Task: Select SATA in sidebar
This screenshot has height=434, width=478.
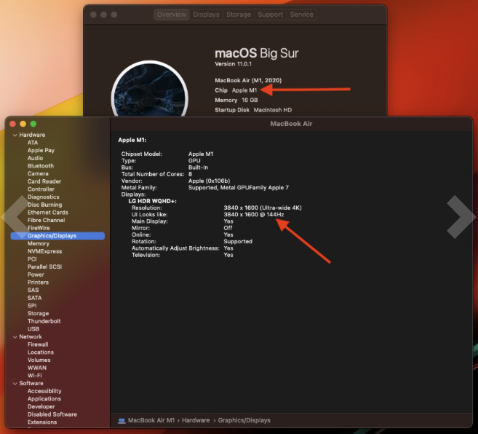Action: coord(34,298)
